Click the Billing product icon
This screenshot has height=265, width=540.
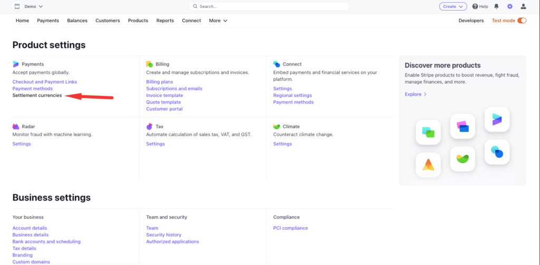point(149,64)
